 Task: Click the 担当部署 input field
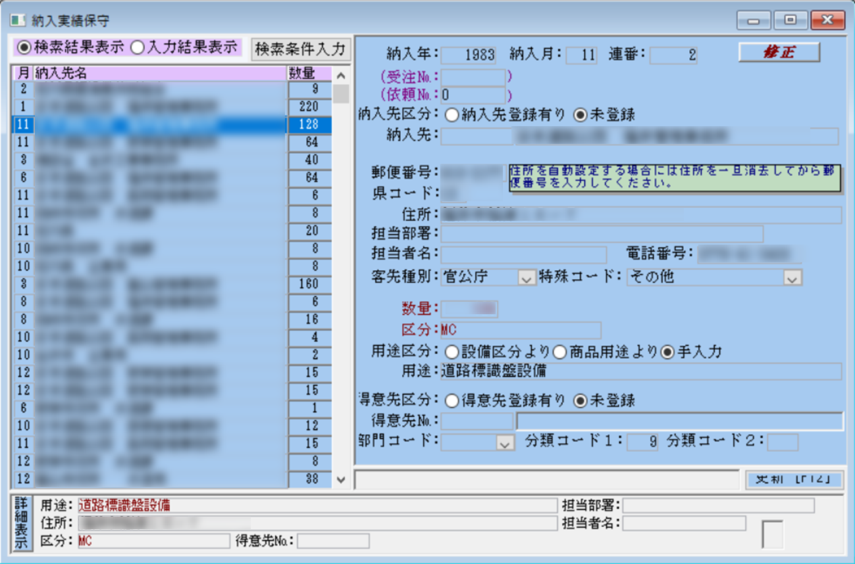602,234
